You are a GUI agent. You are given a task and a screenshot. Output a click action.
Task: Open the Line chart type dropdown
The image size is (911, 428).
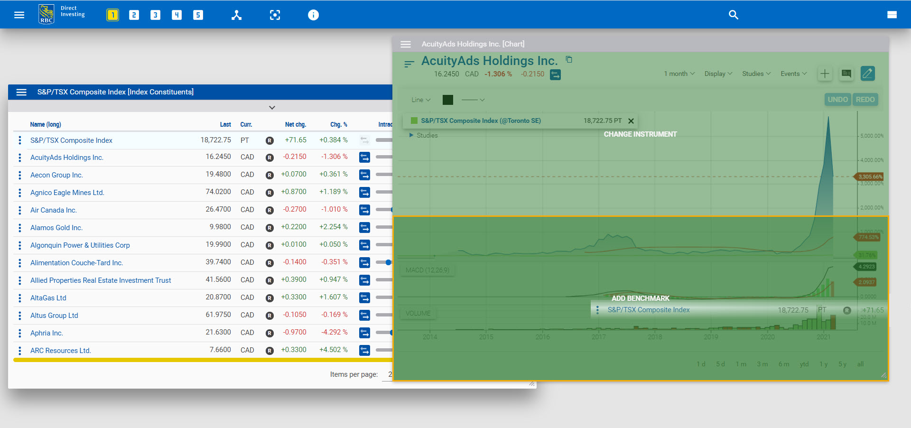420,100
